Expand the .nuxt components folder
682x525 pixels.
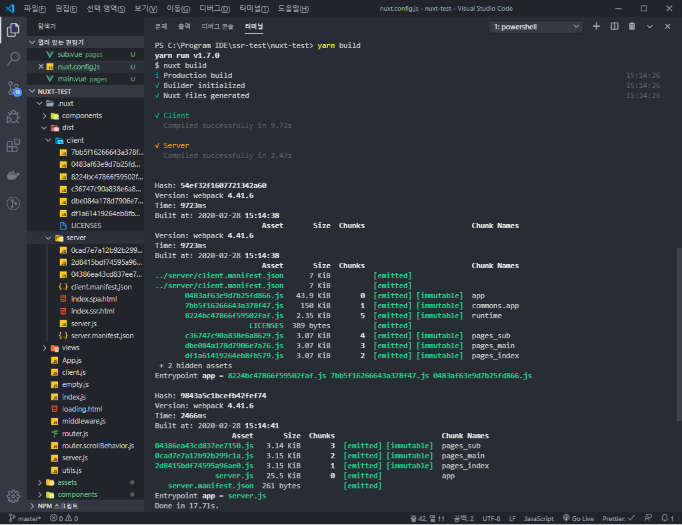pyautogui.click(x=45, y=116)
